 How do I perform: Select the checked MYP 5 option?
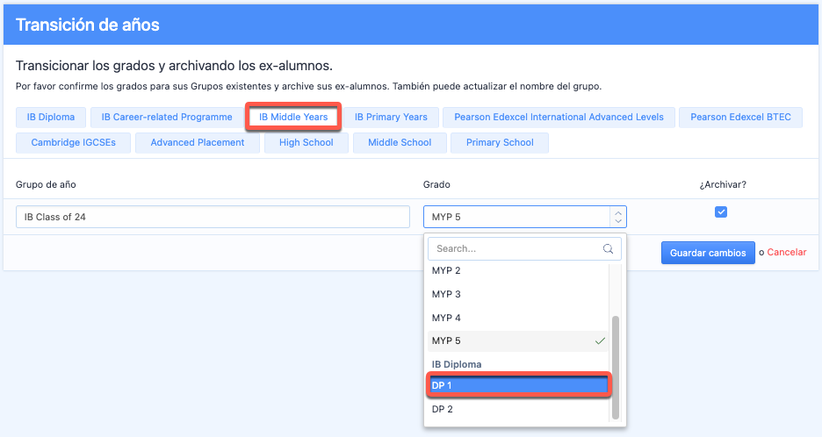518,340
